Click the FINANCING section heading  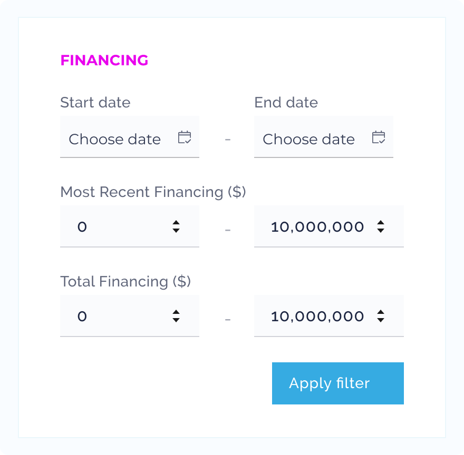(x=104, y=61)
